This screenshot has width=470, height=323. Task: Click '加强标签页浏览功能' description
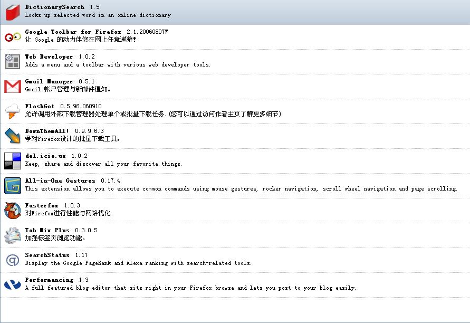click(x=55, y=238)
